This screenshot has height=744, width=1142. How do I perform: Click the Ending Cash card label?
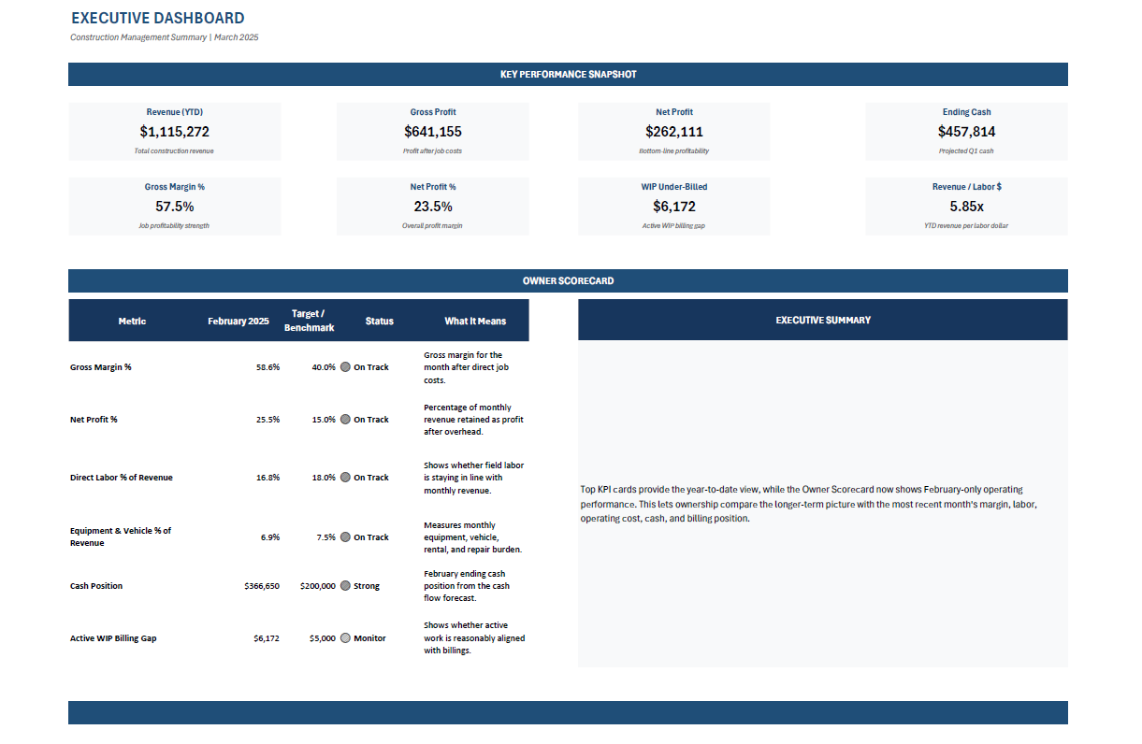pyautogui.click(x=967, y=112)
